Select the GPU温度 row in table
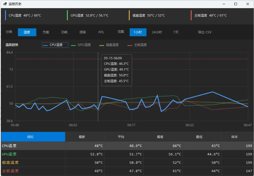254x176 pixels. [x=127, y=154]
